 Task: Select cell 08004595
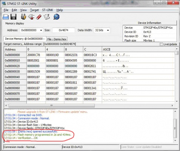(74, 60)
